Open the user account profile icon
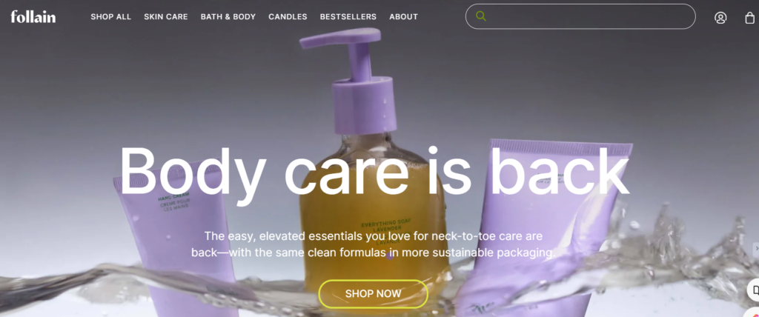Image resolution: width=759 pixels, height=317 pixels. 720,18
